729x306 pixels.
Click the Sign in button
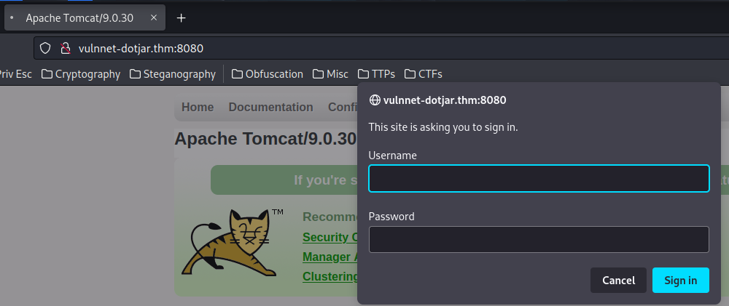pyautogui.click(x=681, y=280)
